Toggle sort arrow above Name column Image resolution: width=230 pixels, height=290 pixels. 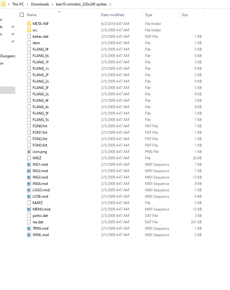point(59,12)
